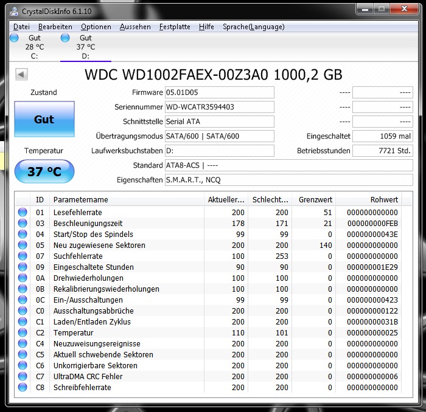Click the Seriennummer field
This screenshot has height=412, width=426.
click(220, 107)
